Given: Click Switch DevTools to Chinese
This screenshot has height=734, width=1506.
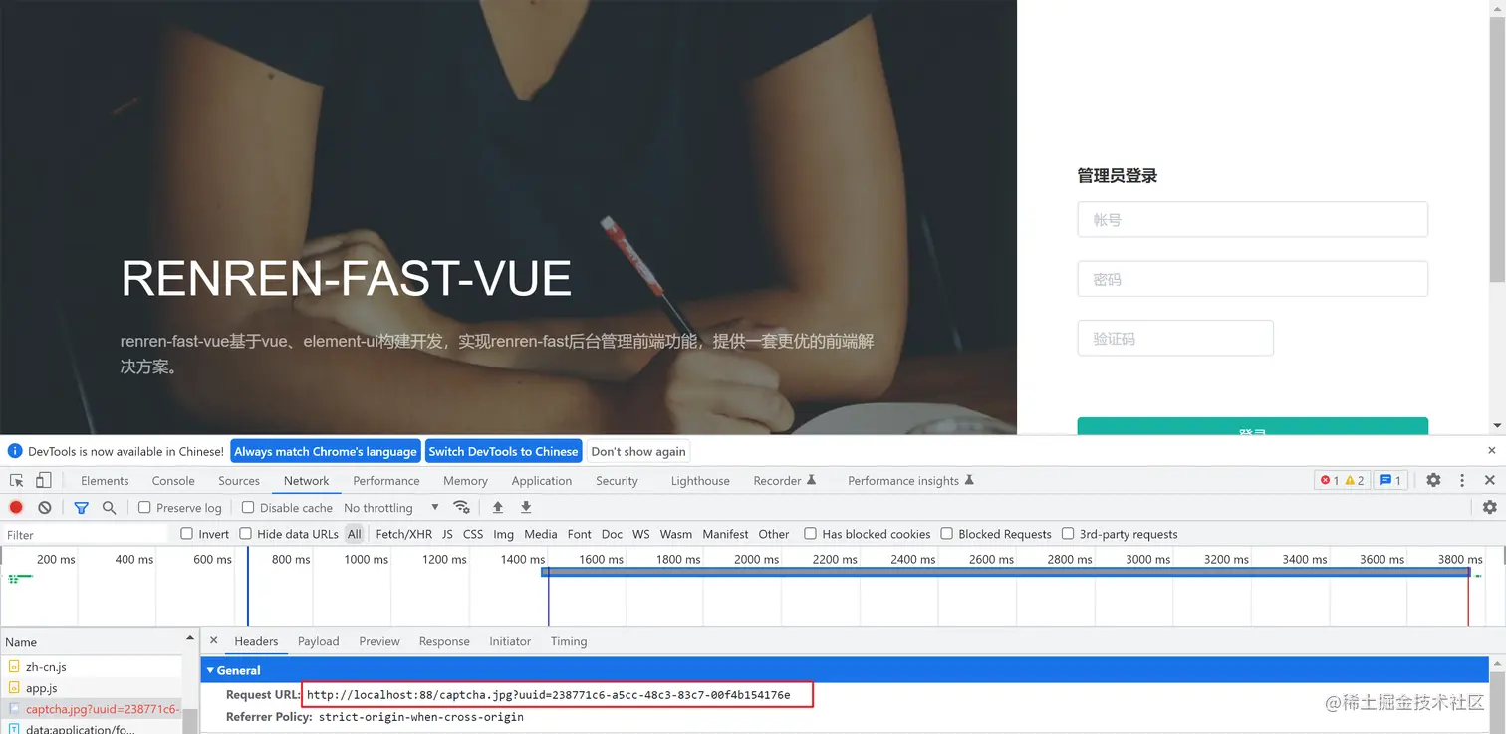Looking at the screenshot, I should tap(504, 451).
